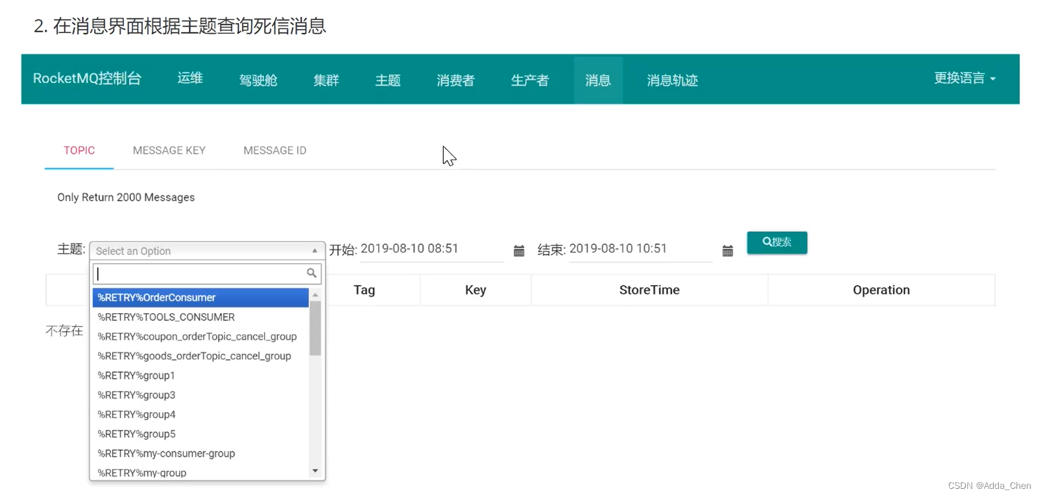This screenshot has height=496, width=1041.
Task: Open the 生产者 producer menu item
Action: tap(530, 80)
